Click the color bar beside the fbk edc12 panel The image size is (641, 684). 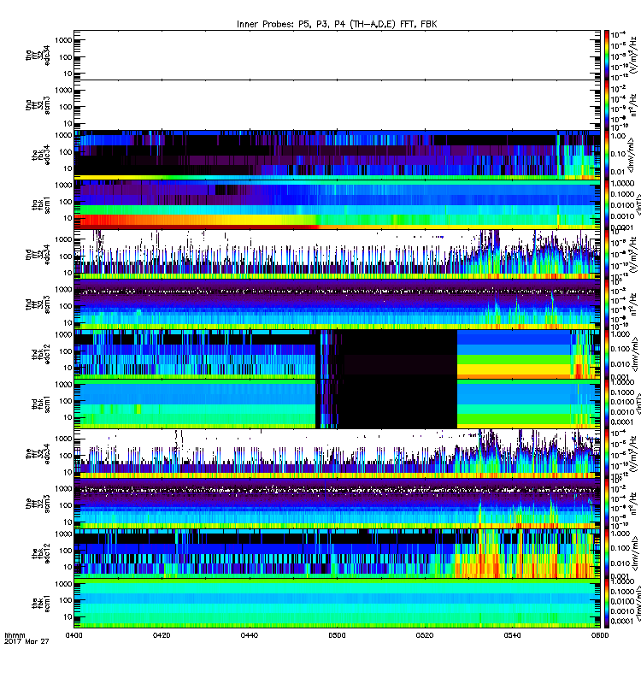click(607, 553)
